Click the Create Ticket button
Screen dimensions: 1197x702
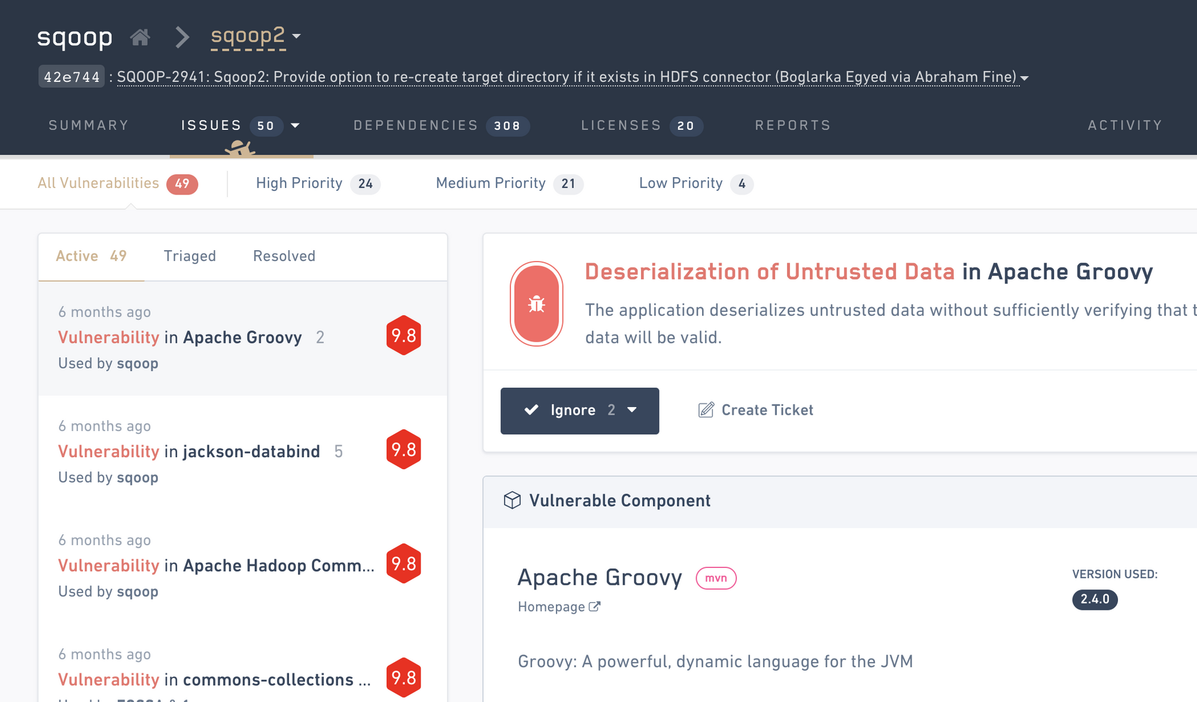click(755, 411)
